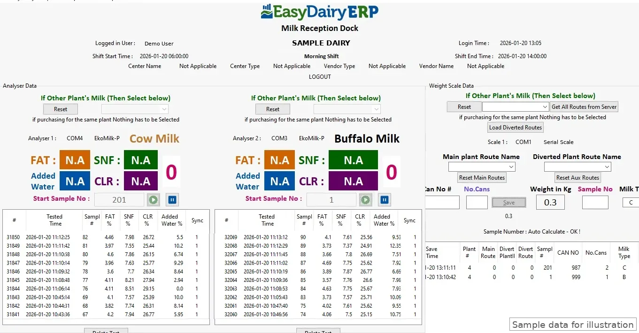Select test row 31844 in Cow Milk table

(106, 288)
